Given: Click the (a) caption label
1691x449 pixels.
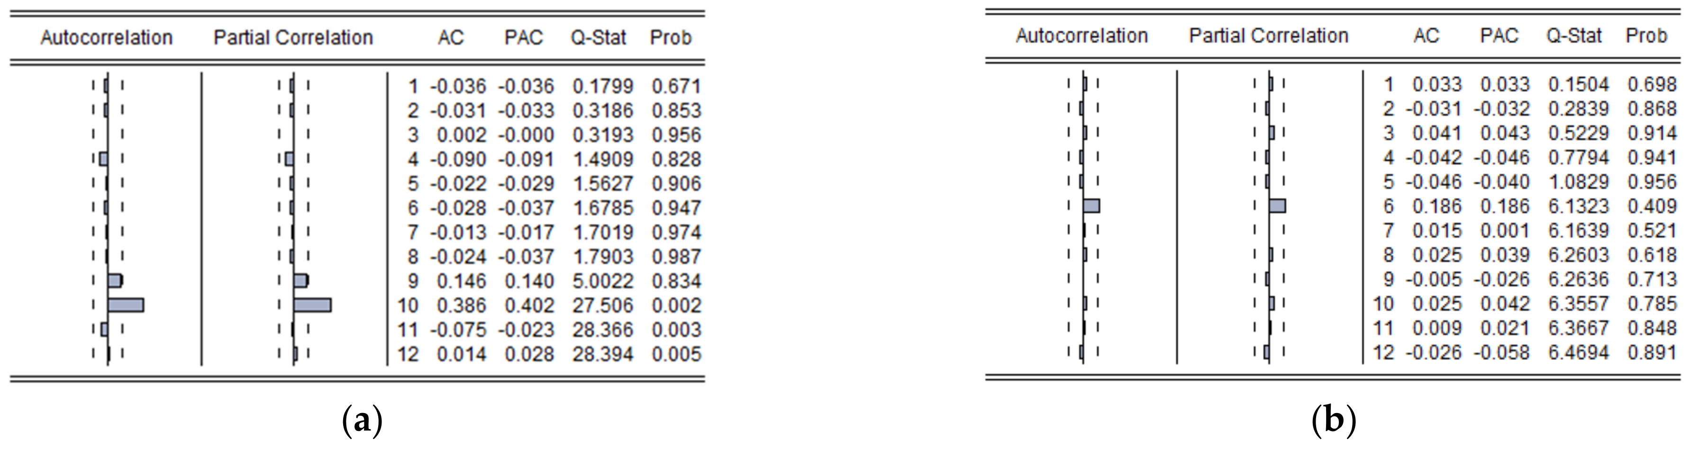Looking at the screenshot, I should tap(362, 421).
